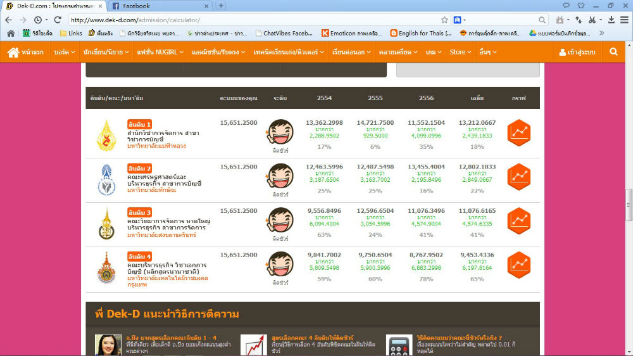Viewport: 633px width, 356px height.
Task: Open the browser hamburger menu
Action: pos(624,20)
